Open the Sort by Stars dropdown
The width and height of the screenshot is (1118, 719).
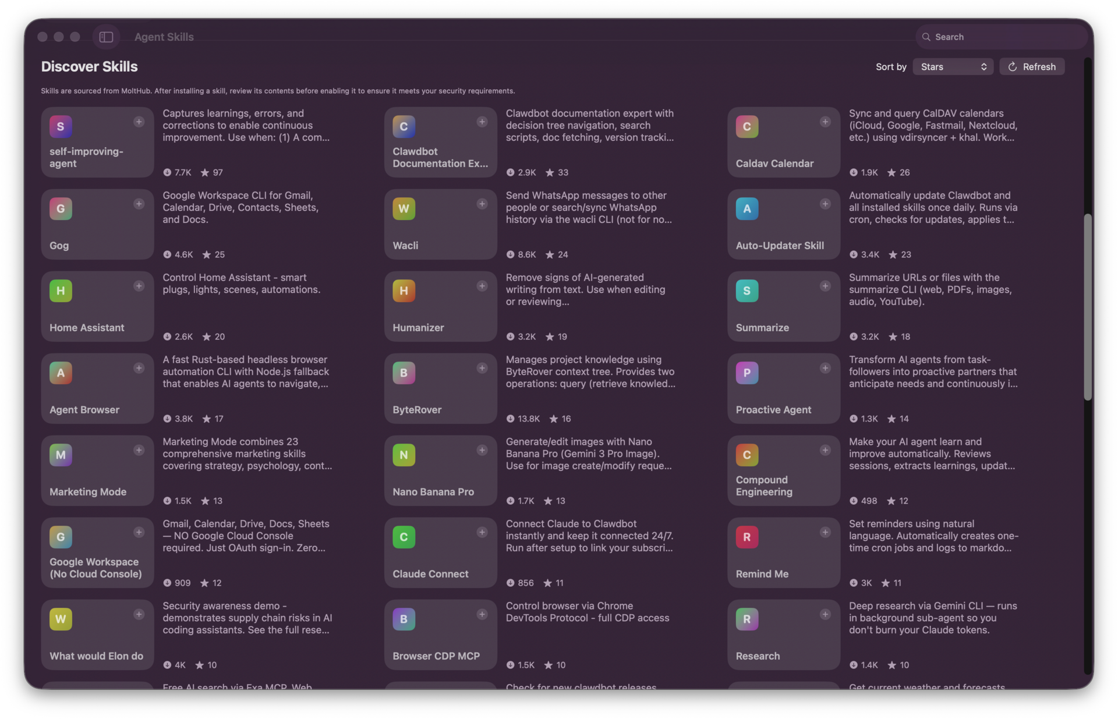coord(953,66)
